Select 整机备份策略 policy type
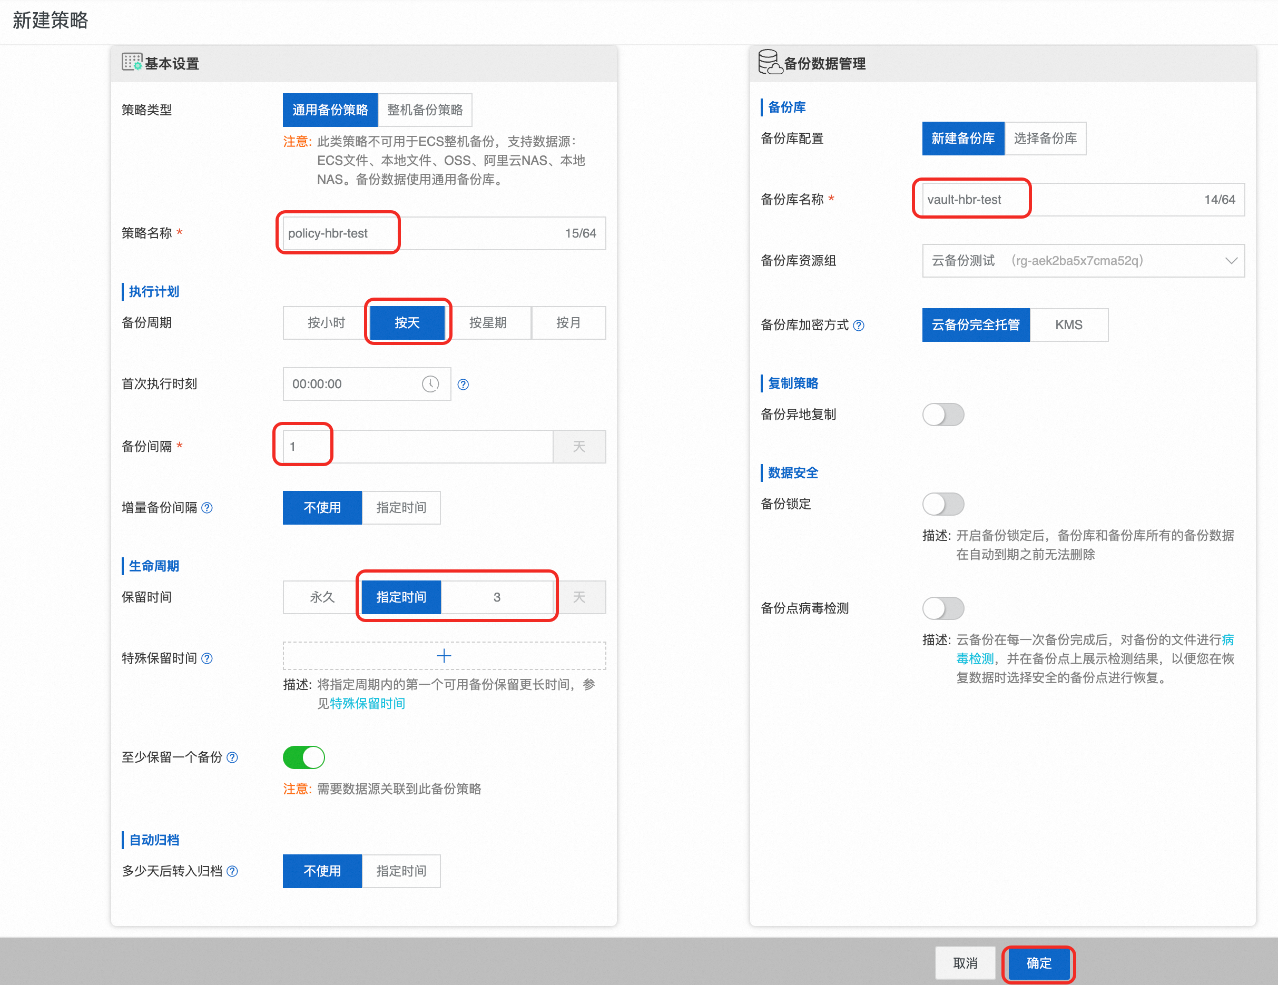This screenshot has width=1278, height=985. (425, 110)
